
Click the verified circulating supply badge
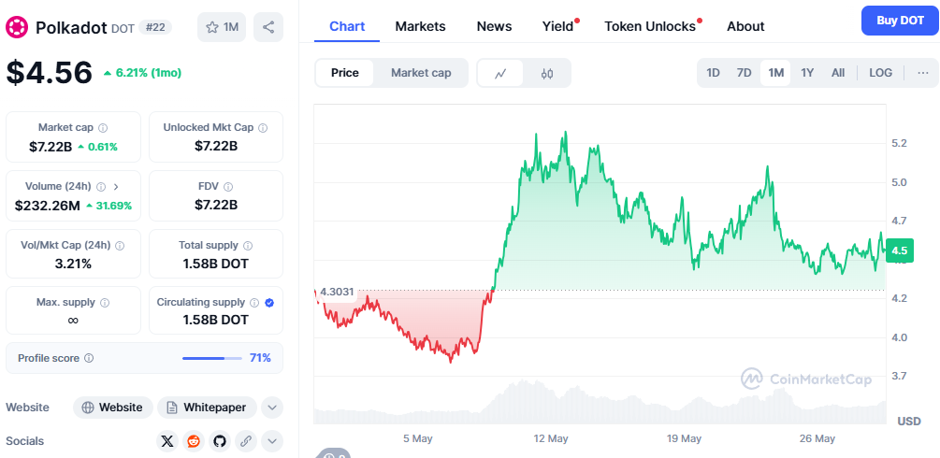tap(269, 303)
